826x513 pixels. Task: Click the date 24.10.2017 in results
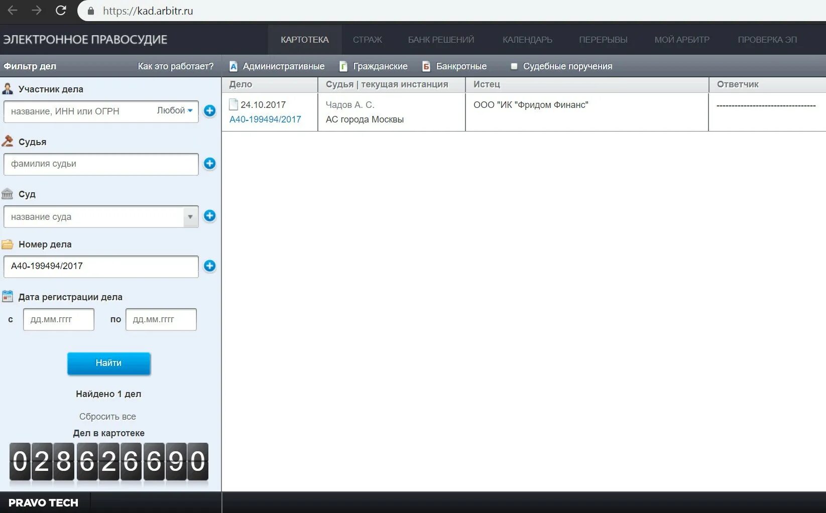point(263,105)
